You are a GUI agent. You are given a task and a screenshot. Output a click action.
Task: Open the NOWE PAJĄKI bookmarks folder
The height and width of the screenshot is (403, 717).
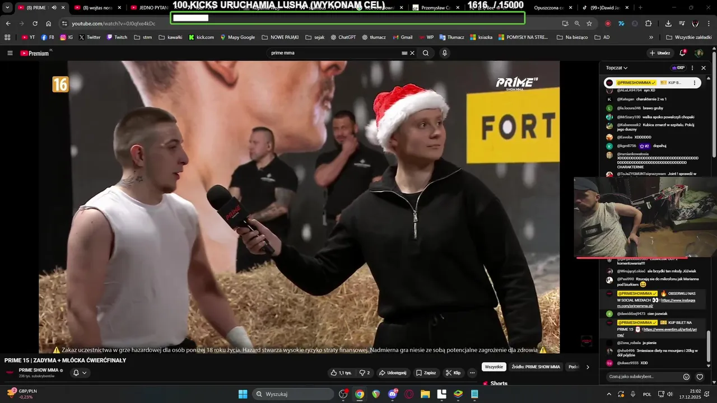click(280, 38)
